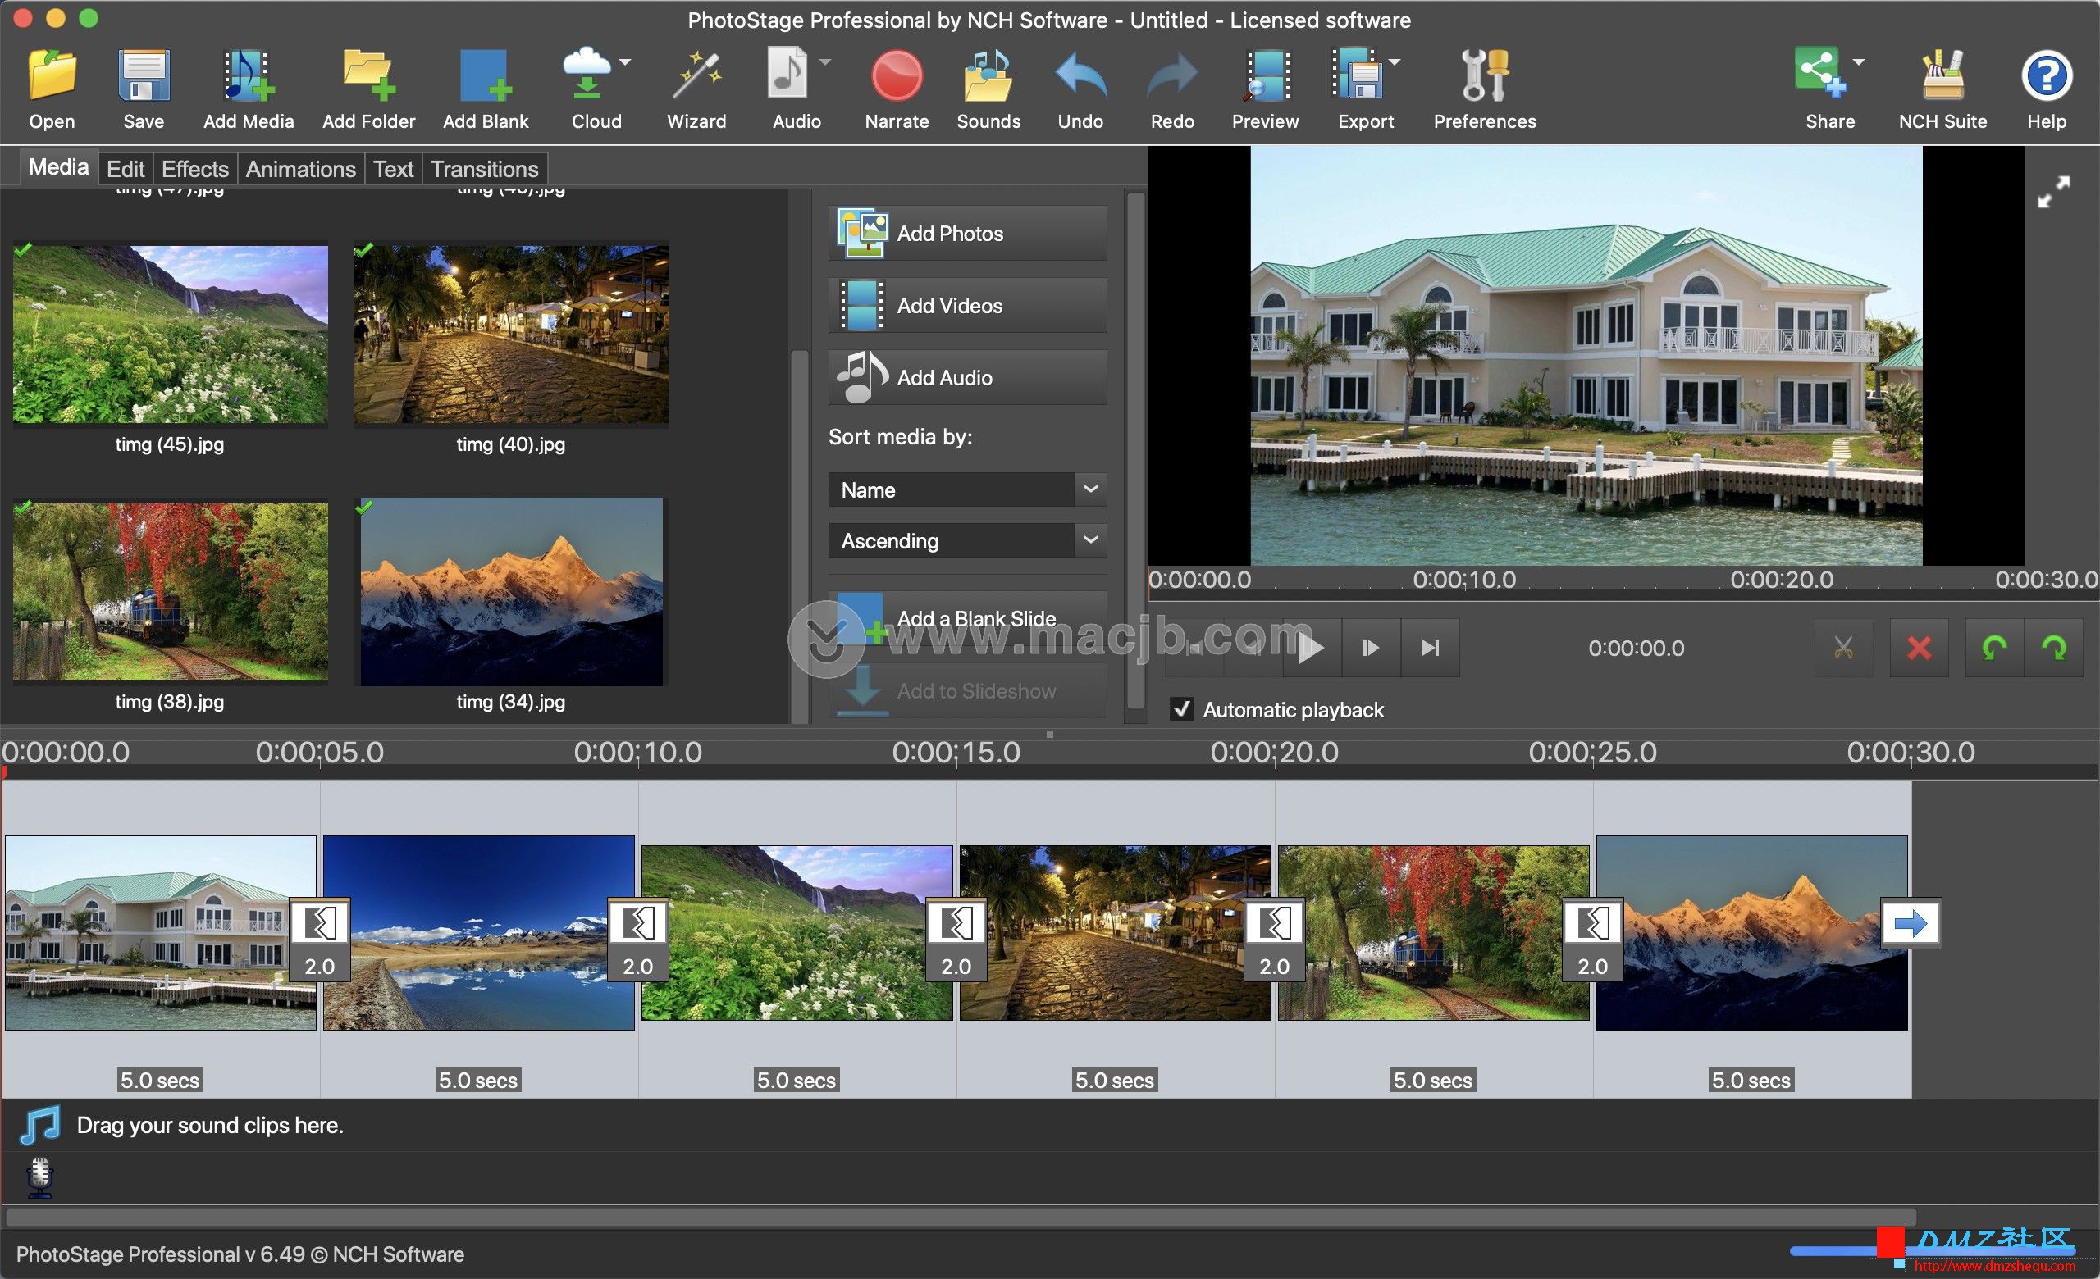The width and height of the screenshot is (2100, 1279).
Task: Click the Add Videos button
Action: pos(967,305)
